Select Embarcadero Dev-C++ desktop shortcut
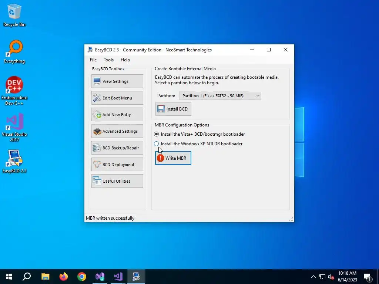Image resolution: width=379 pixels, height=284 pixels. pyautogui.click(x=14, y=91)
